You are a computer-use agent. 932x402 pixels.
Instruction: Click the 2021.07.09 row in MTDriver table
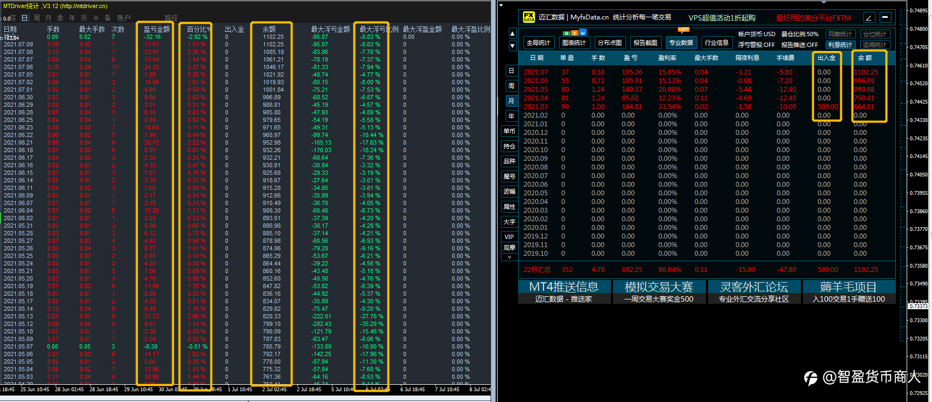click(x=246, y=44)
